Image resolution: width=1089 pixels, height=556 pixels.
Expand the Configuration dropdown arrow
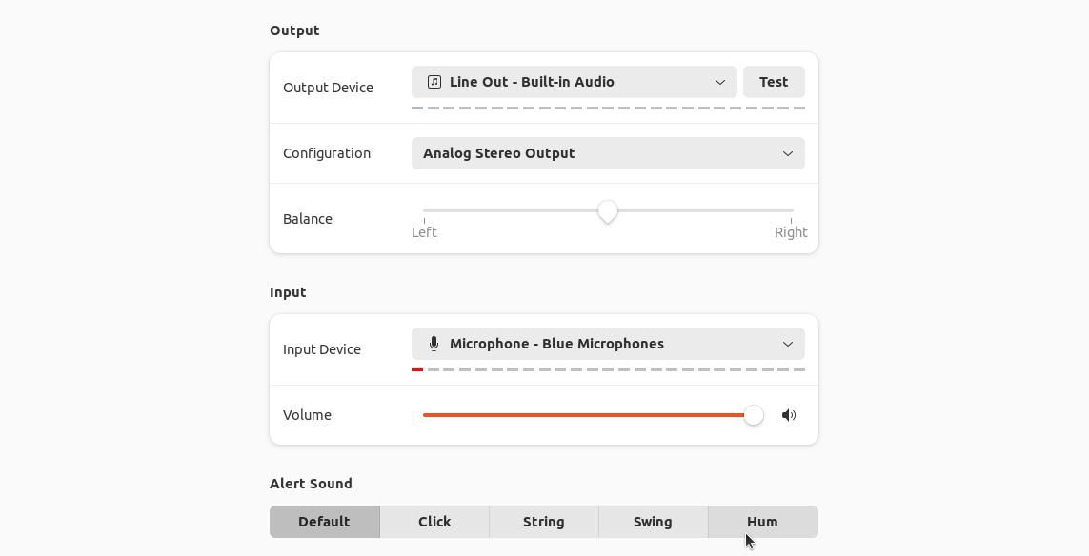point(788,153)
